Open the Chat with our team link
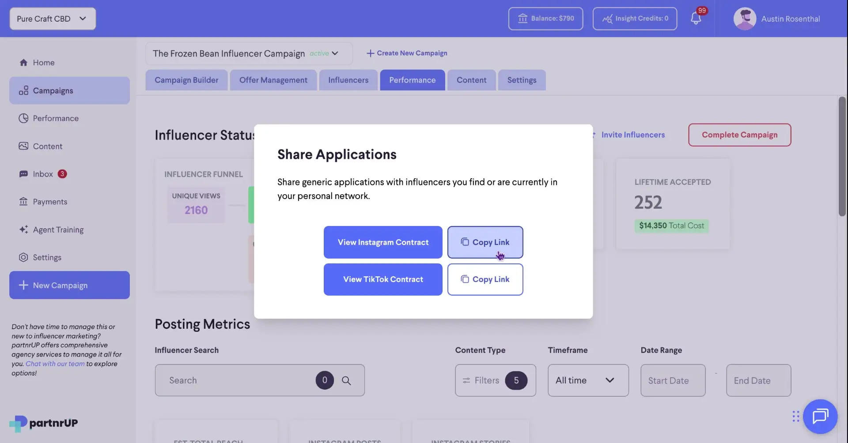 55,364
